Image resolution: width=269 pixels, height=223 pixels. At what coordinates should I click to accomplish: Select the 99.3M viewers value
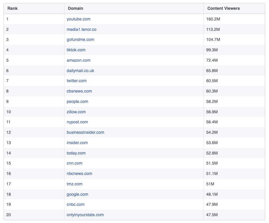[212, 50]
